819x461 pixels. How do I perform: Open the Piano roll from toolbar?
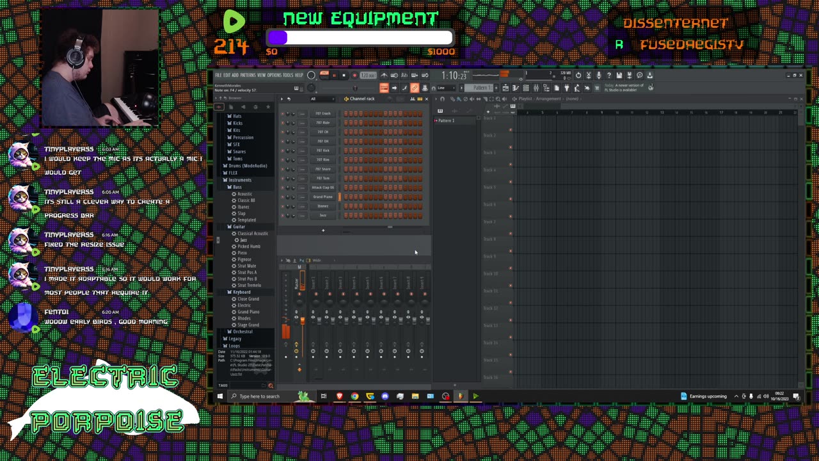[516, 88]
